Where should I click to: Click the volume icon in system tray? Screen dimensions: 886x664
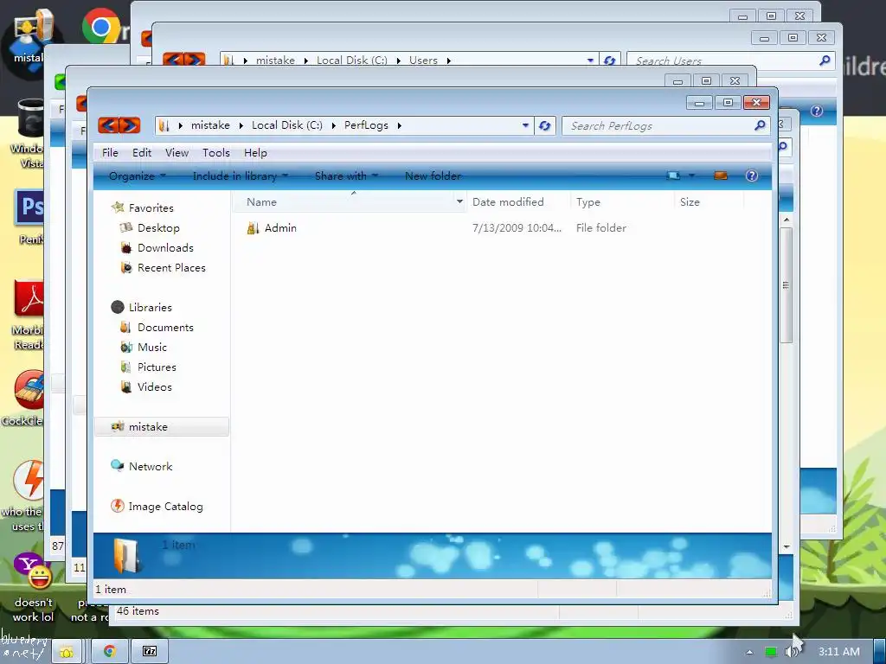pyautogui.click(x=791, y=652)
